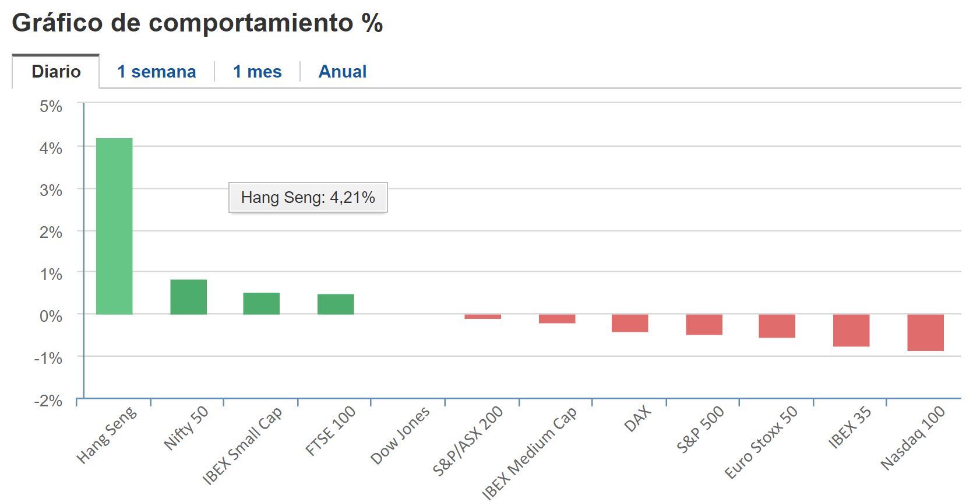
Task: Click the FTSE 100 axis label
Action: [x=330, y=430]
